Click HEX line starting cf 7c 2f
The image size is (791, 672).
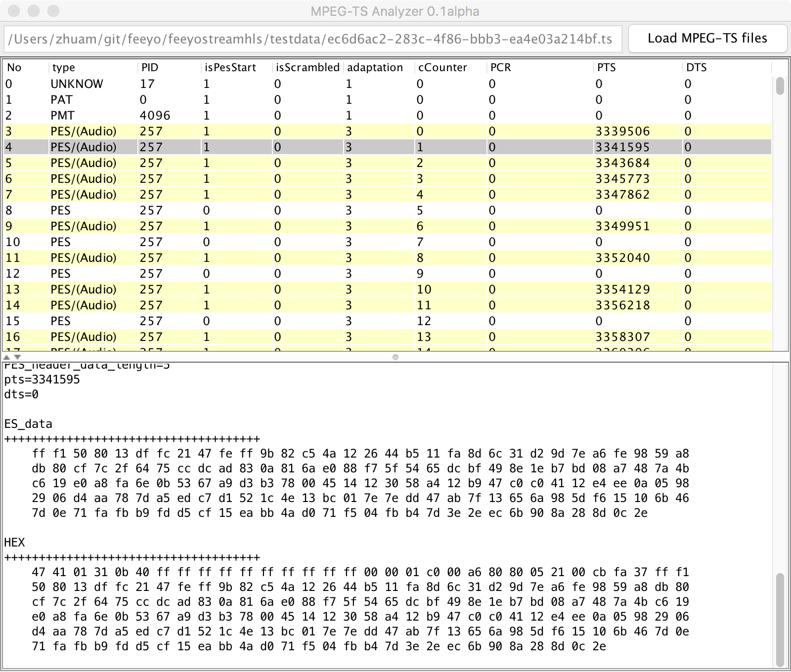pyautogui.click(x=360, y=602)
